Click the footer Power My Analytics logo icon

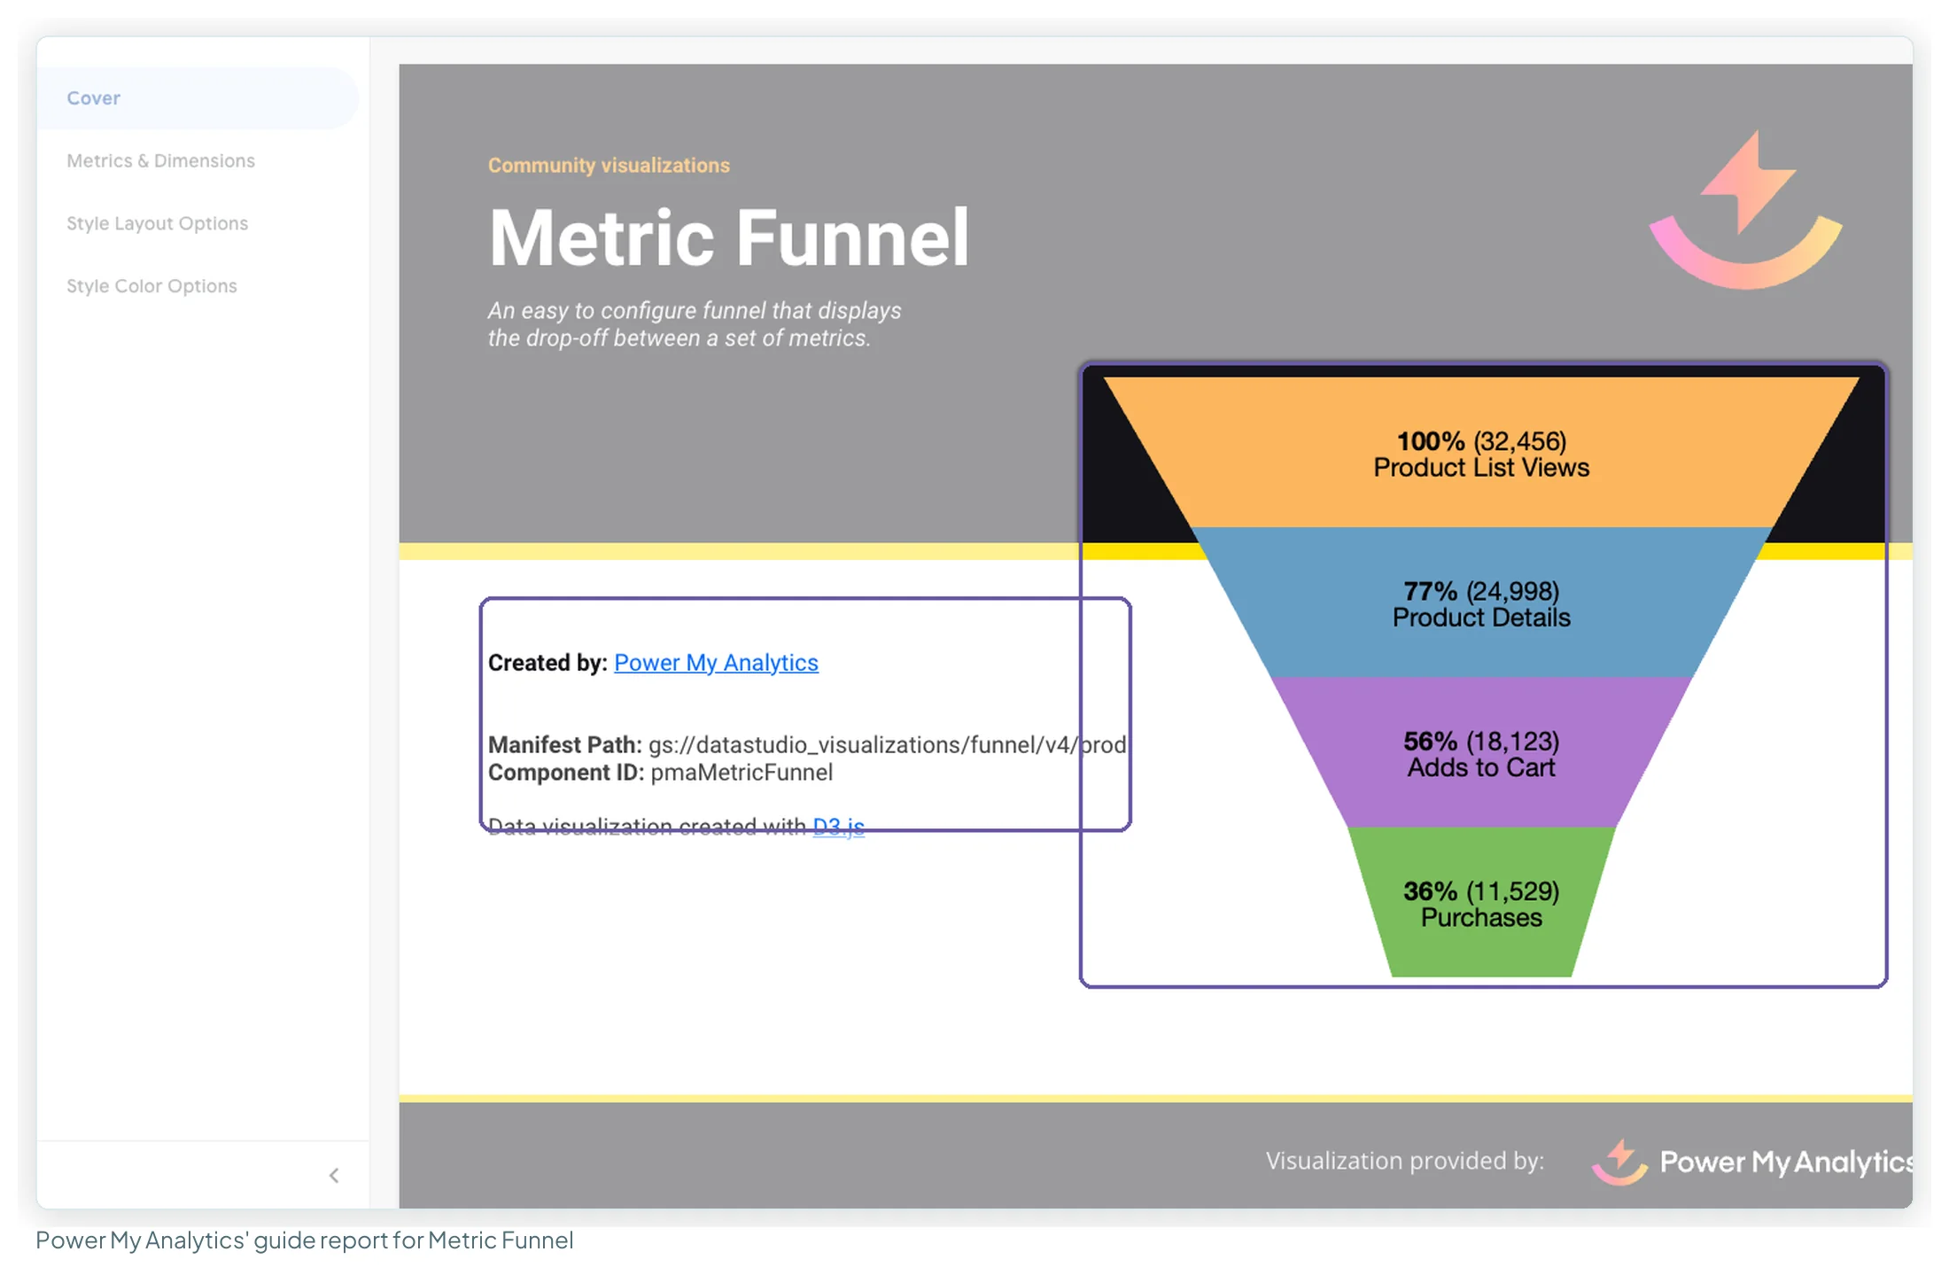point(1619,1162)
